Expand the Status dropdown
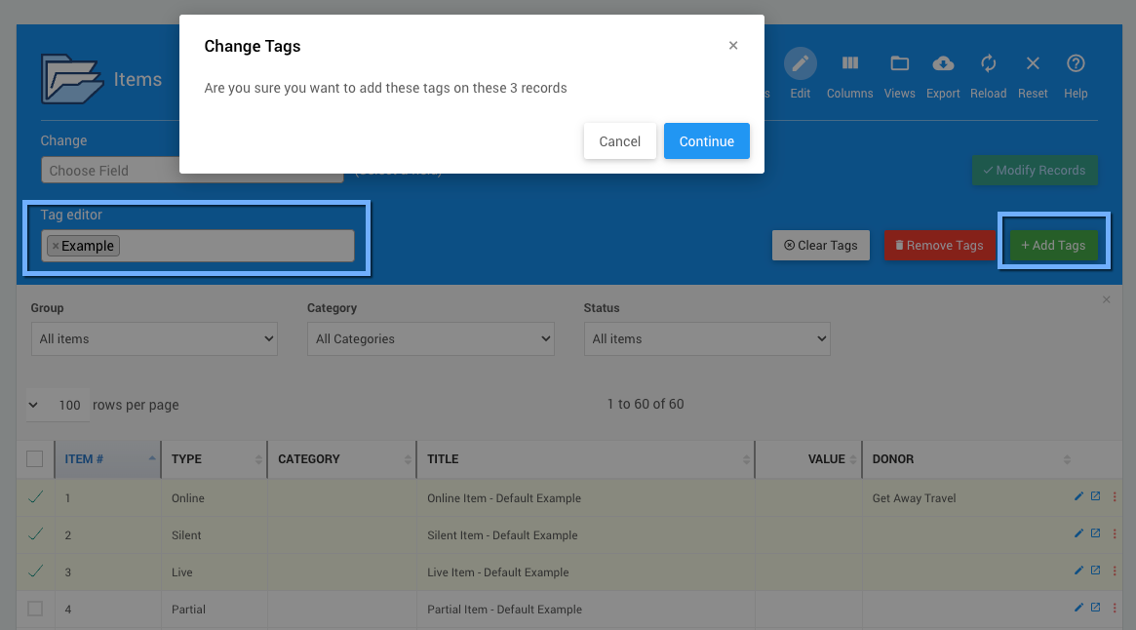This screenshot has height=630, width=1136. [x=706, y=339]
